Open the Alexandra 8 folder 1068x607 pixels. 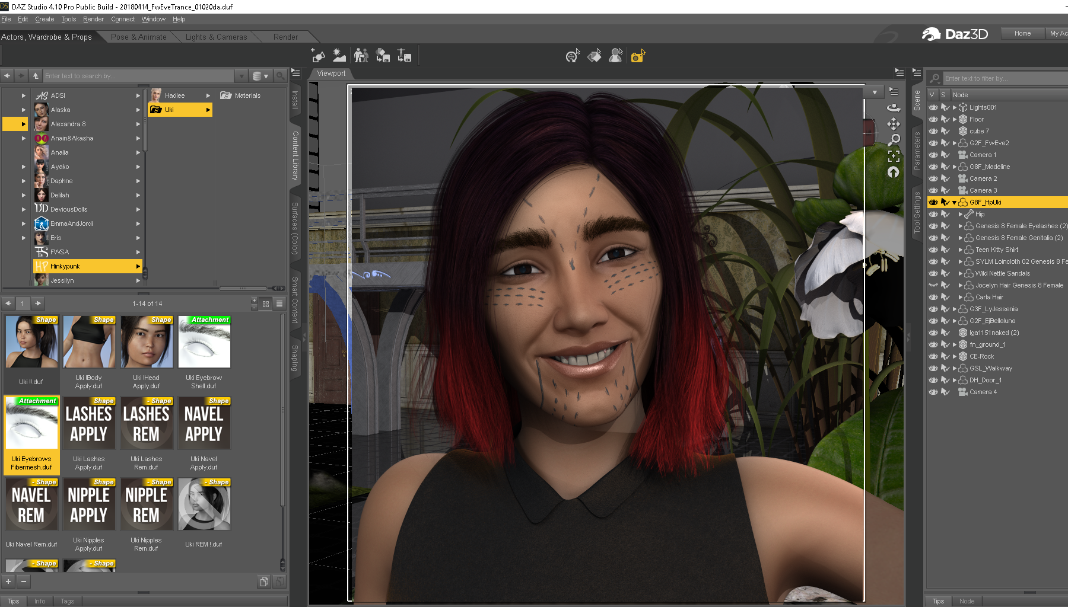coord(88,124)
